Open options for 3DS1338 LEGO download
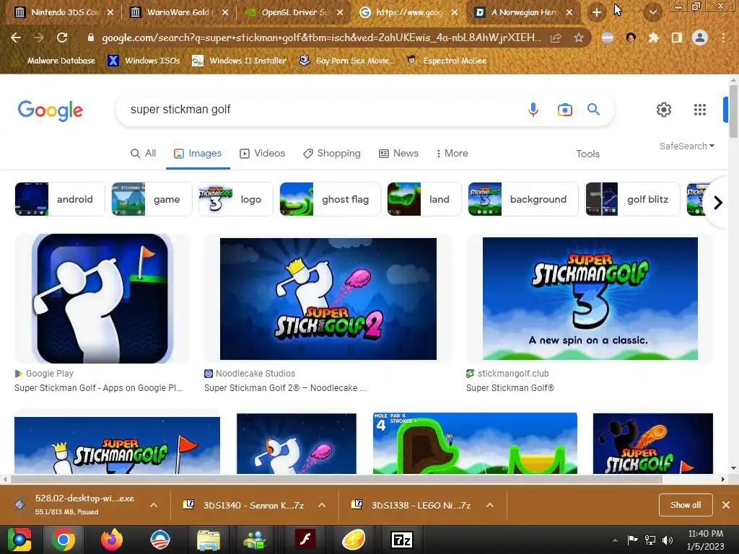The width and height of the screenshot is (739, 554). tap(490, 505)
